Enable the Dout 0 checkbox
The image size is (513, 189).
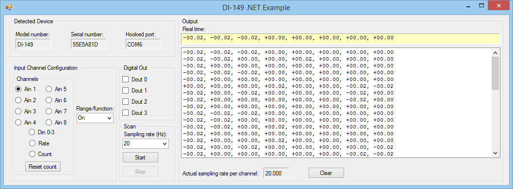pyautogui.click(x=134, y=79)
